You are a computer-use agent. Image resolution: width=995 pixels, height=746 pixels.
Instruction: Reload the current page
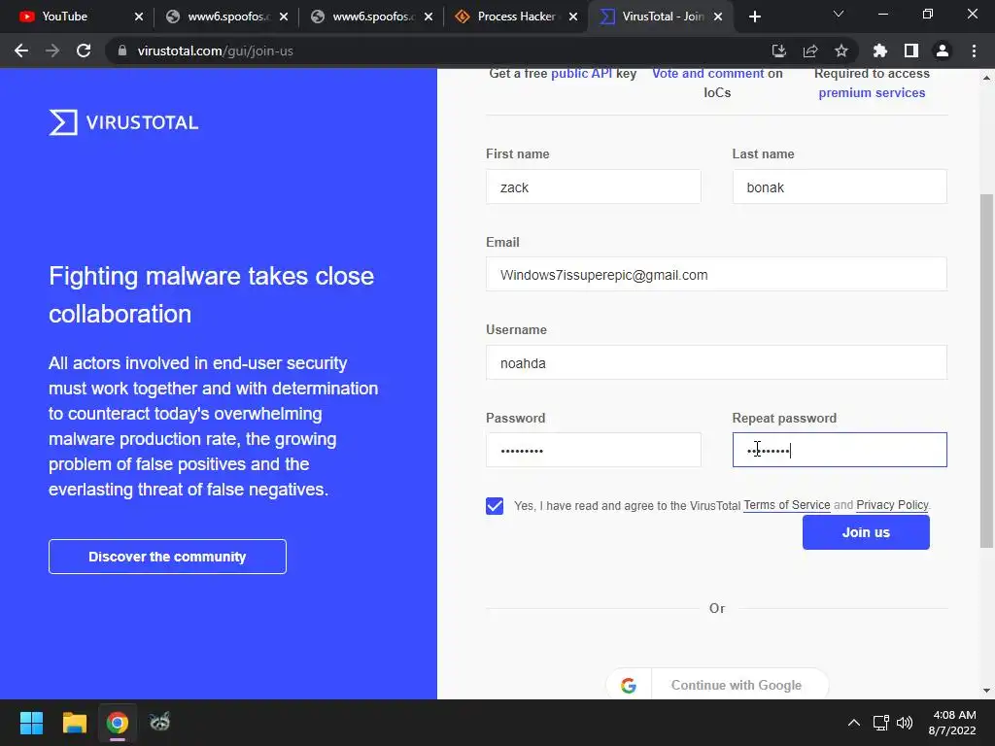tap(84, 51)
